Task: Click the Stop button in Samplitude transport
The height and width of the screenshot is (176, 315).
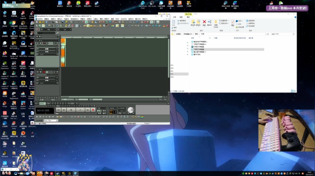Action: [x=71, y=110]
